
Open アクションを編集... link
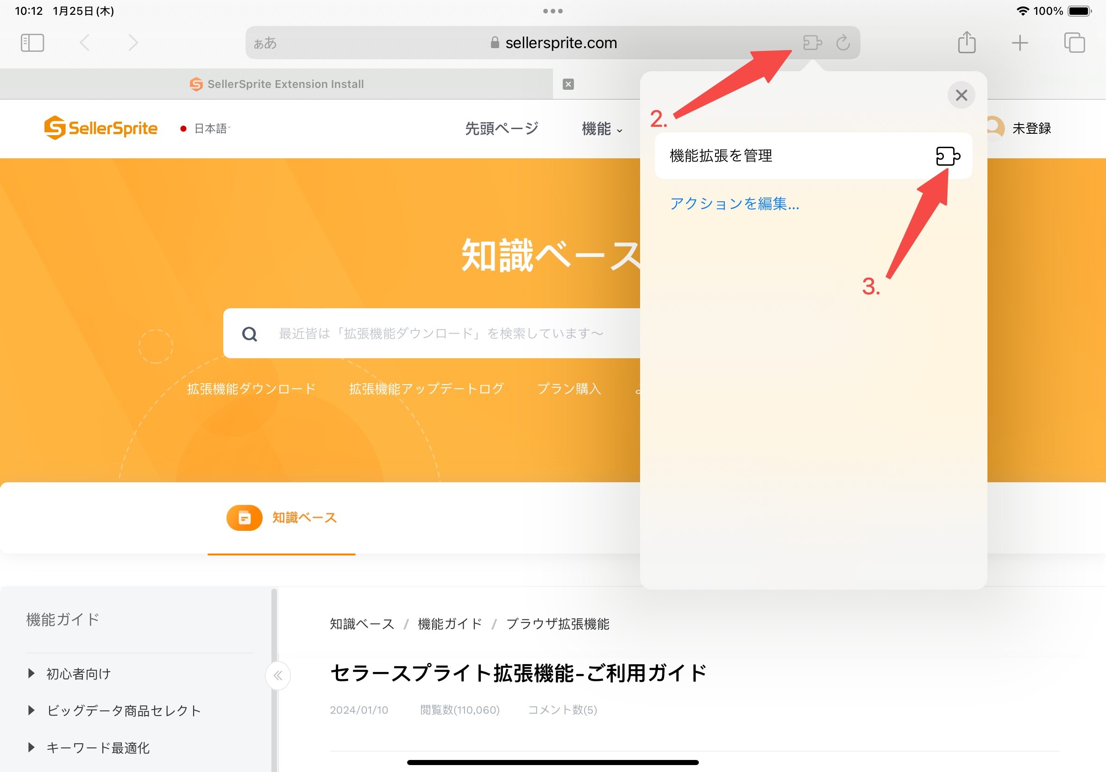pyautogui.click(x=734, y=204)
